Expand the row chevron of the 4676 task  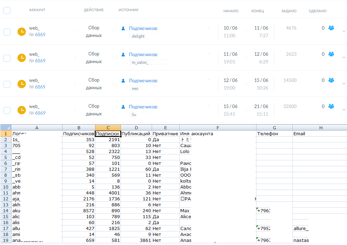tap(344, 31)
